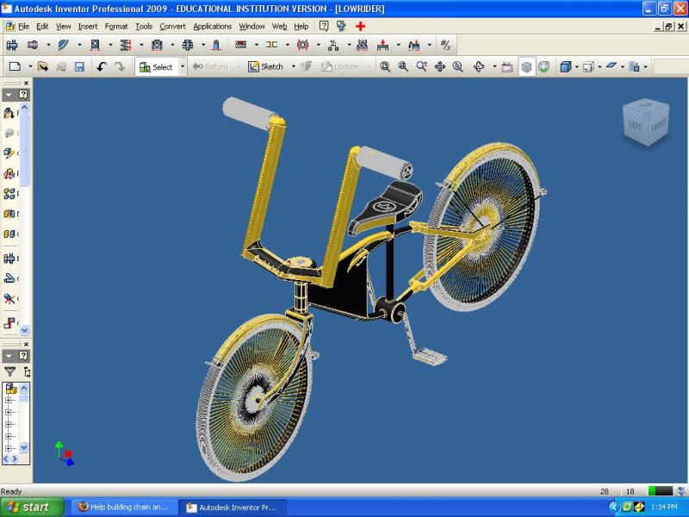The height and width of the screenshot is (517, 689).
Task: Click the Mirror Components icon in panel
Action: [x=9, y=214]
